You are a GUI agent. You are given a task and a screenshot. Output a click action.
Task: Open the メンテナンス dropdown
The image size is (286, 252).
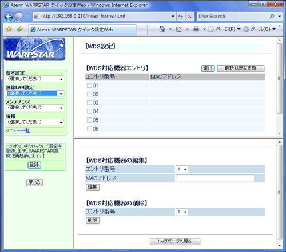pyautogui.click(x=35, y=108)
